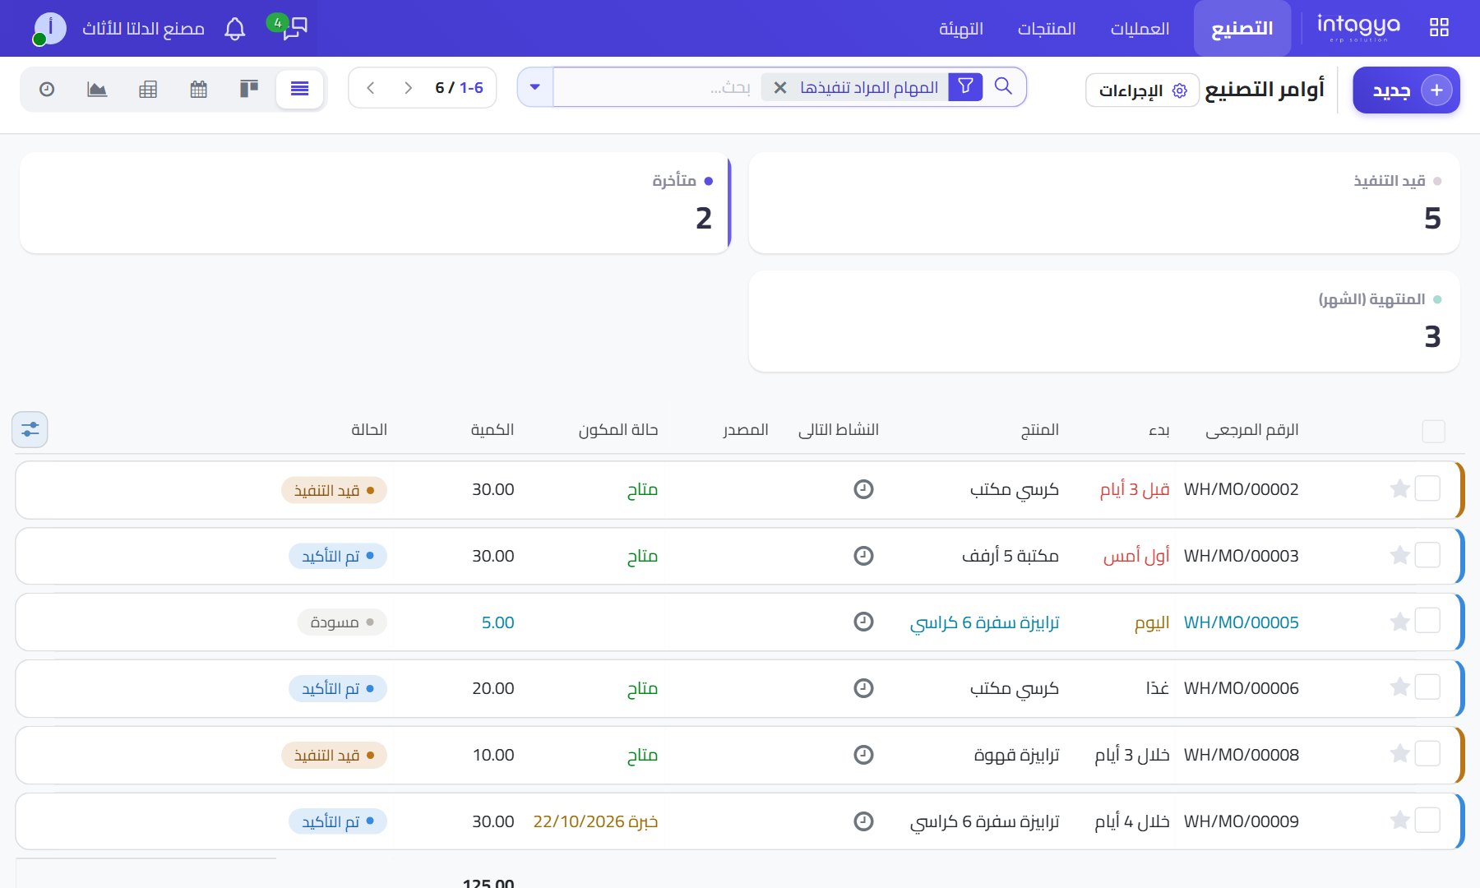Tick the checkbox for WH/MO/00002
The width and height of the screenshot is (1480, 888).
click(1427, 488)
